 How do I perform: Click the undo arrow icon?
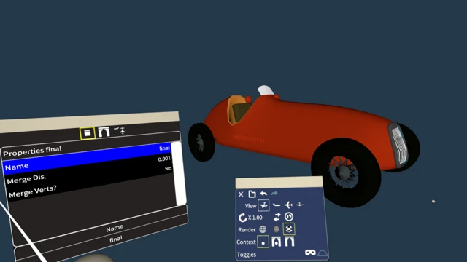click(263, 194)
